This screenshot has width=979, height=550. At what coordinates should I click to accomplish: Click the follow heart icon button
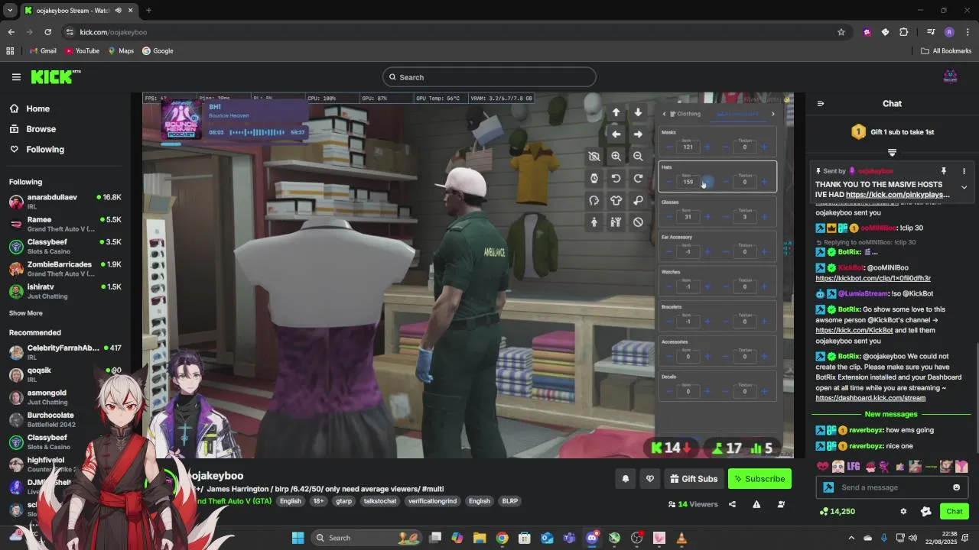[x=650, y=479]
